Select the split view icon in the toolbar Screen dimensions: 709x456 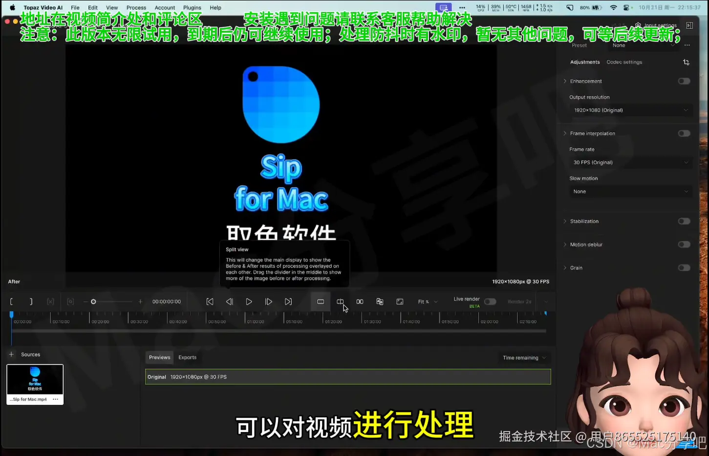point(340,301)
